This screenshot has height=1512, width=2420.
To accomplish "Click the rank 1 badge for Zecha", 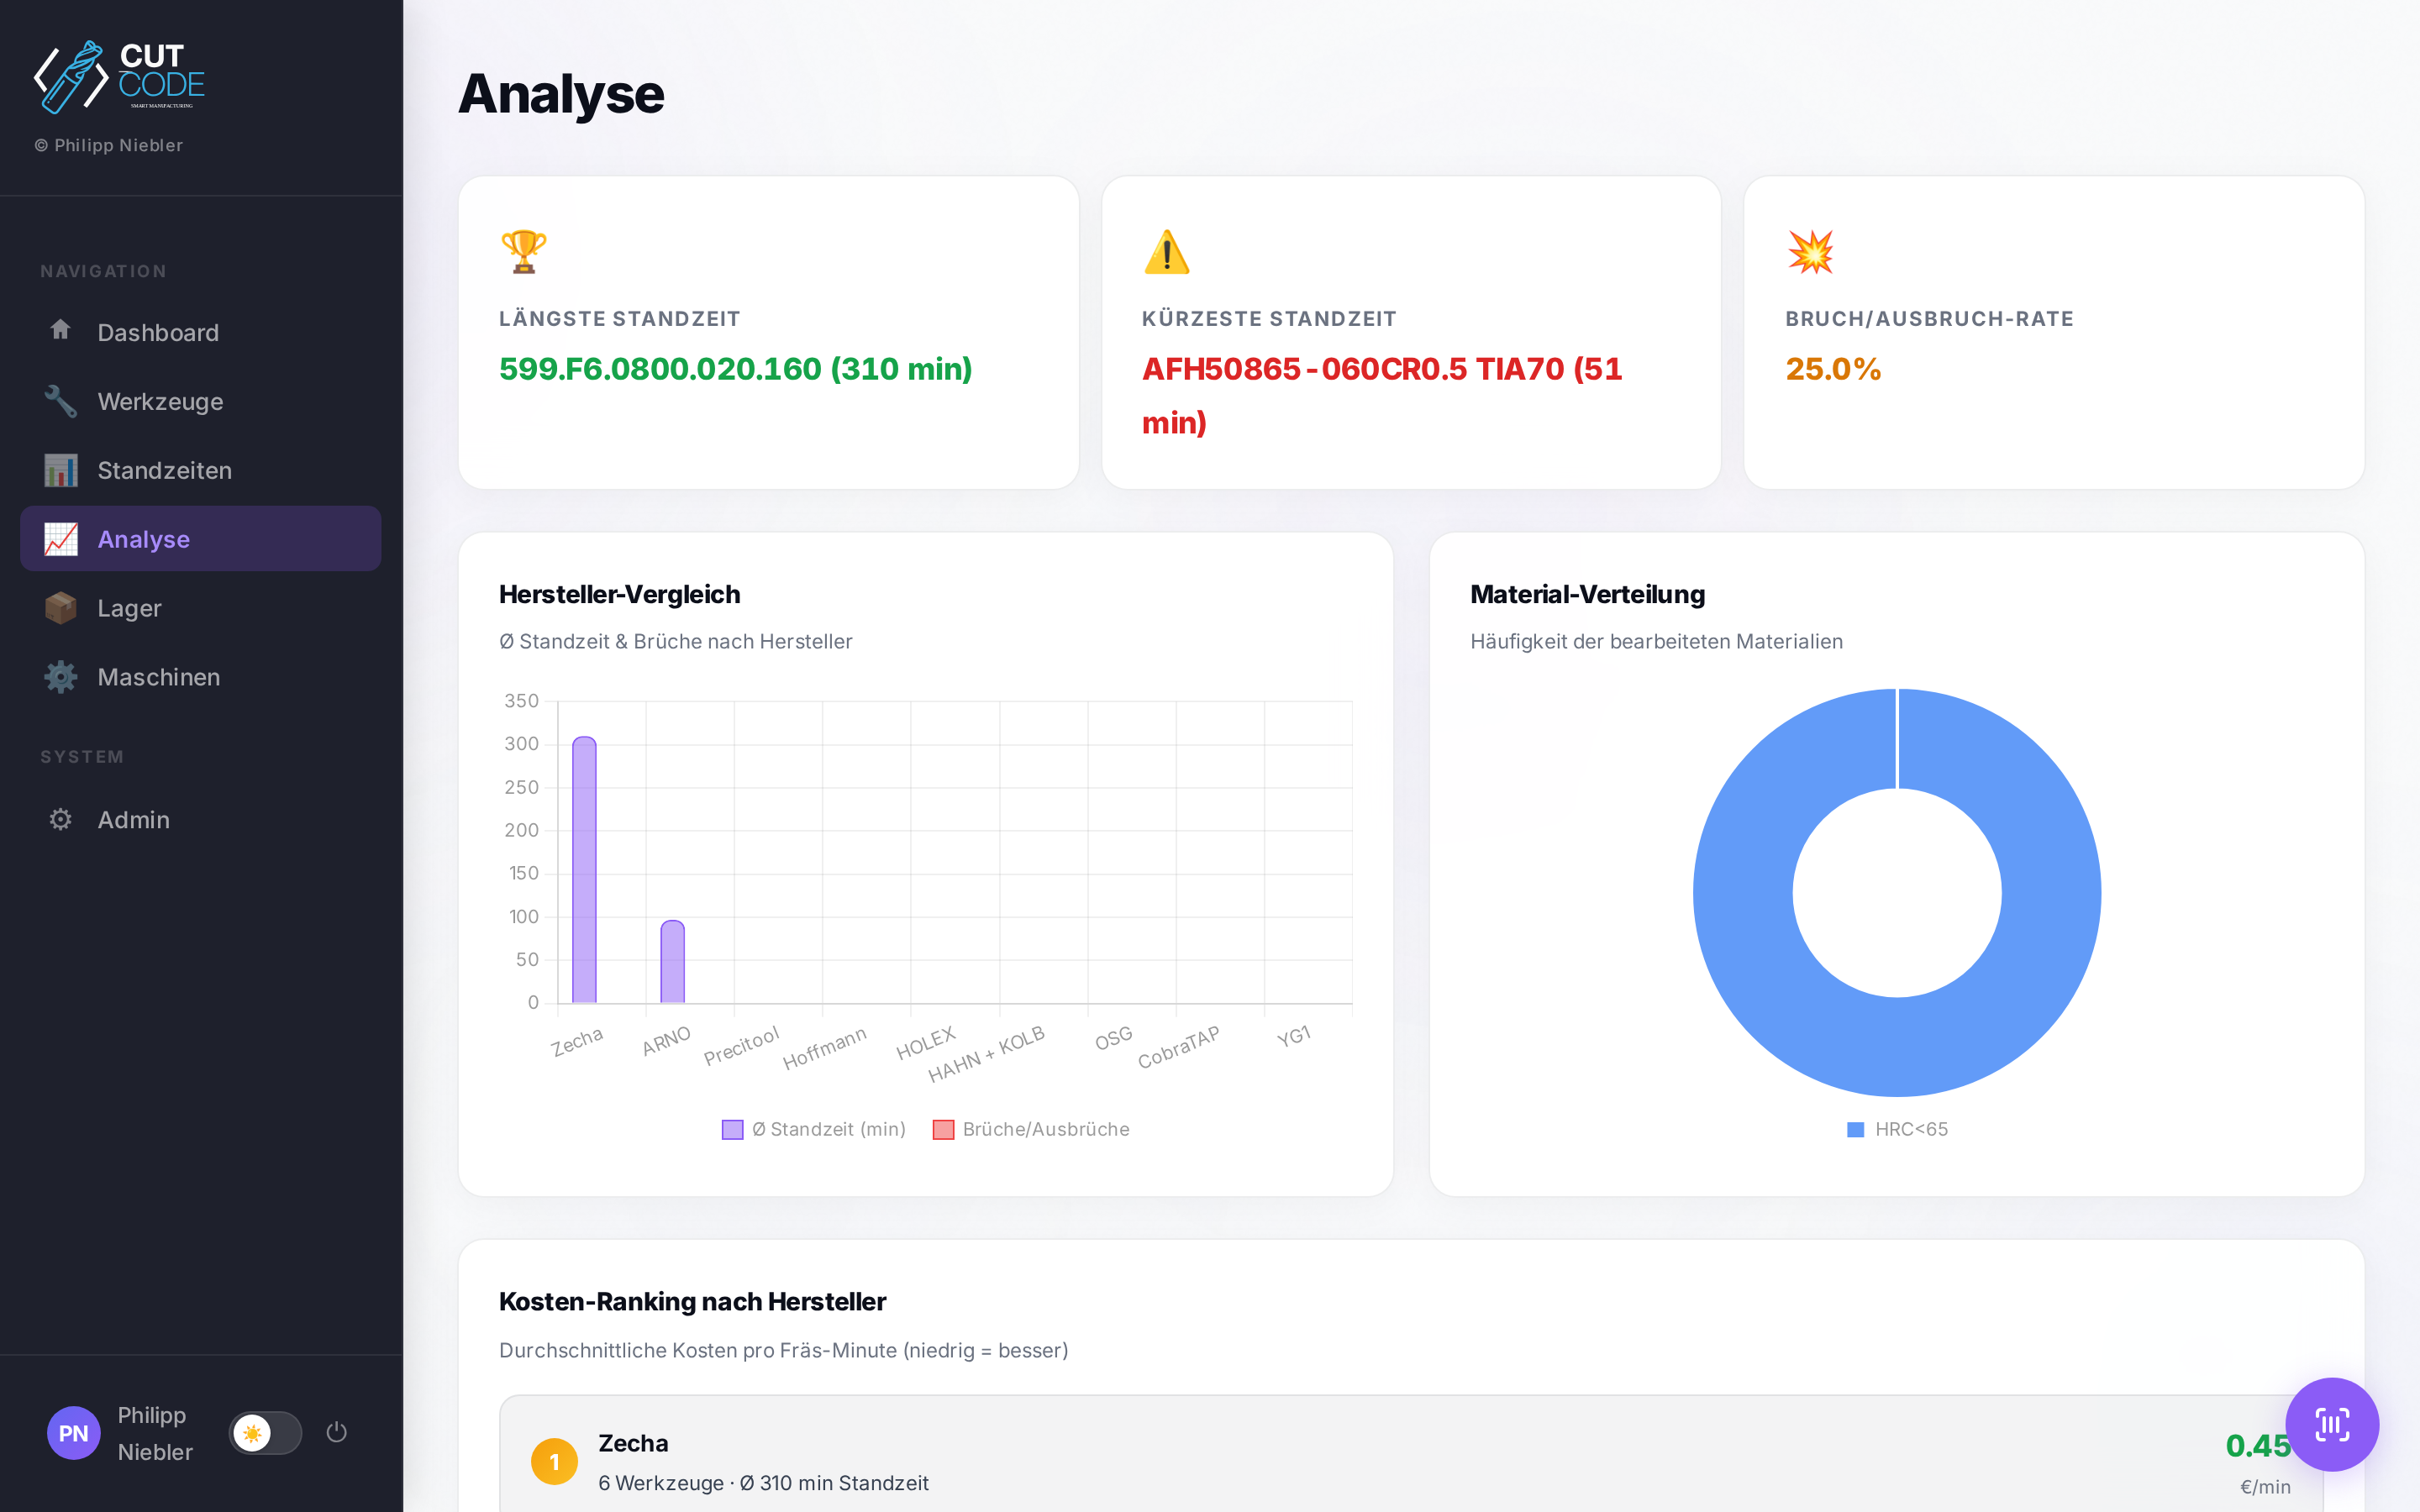I will [554, 1461].
